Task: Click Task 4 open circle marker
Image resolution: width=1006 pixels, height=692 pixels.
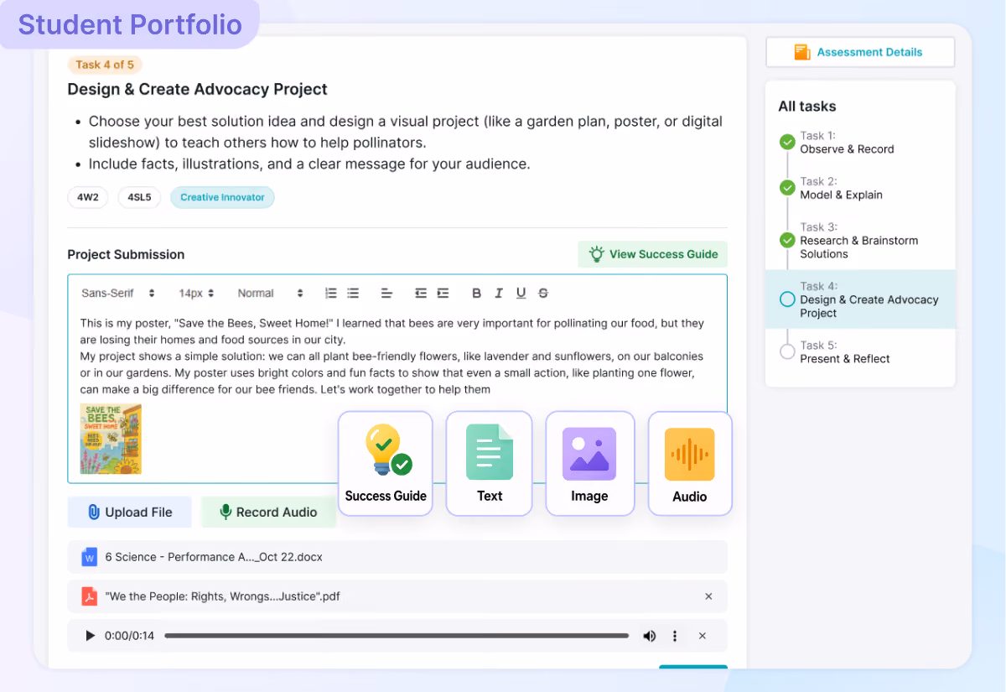Action: (787, 299)
